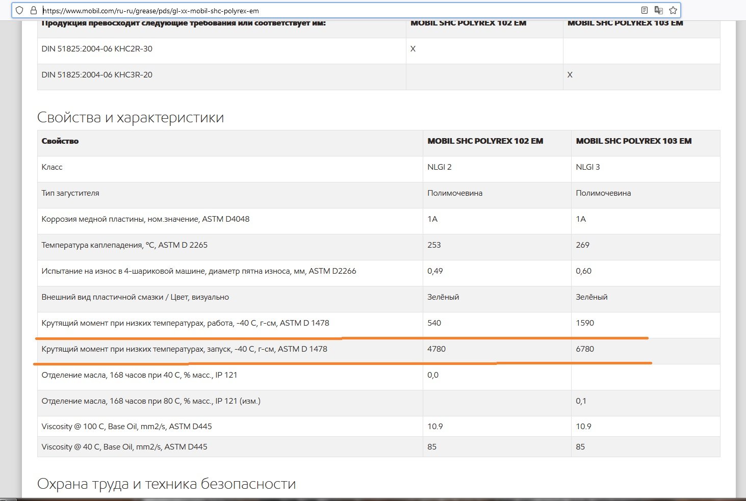Click 'Полимочевина' in the 103 EM column
746x501 pixels.
(603, 193)
